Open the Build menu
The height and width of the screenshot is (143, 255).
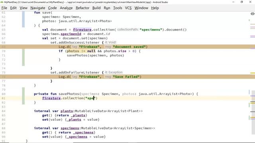[x=96, y=8]
